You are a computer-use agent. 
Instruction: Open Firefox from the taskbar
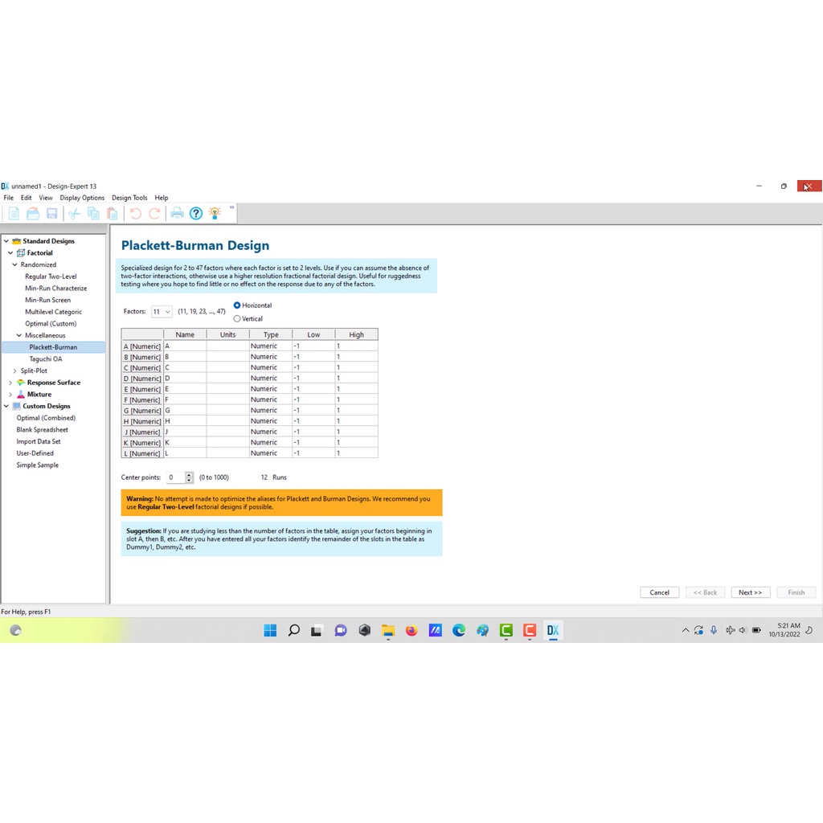pos(411,631)
